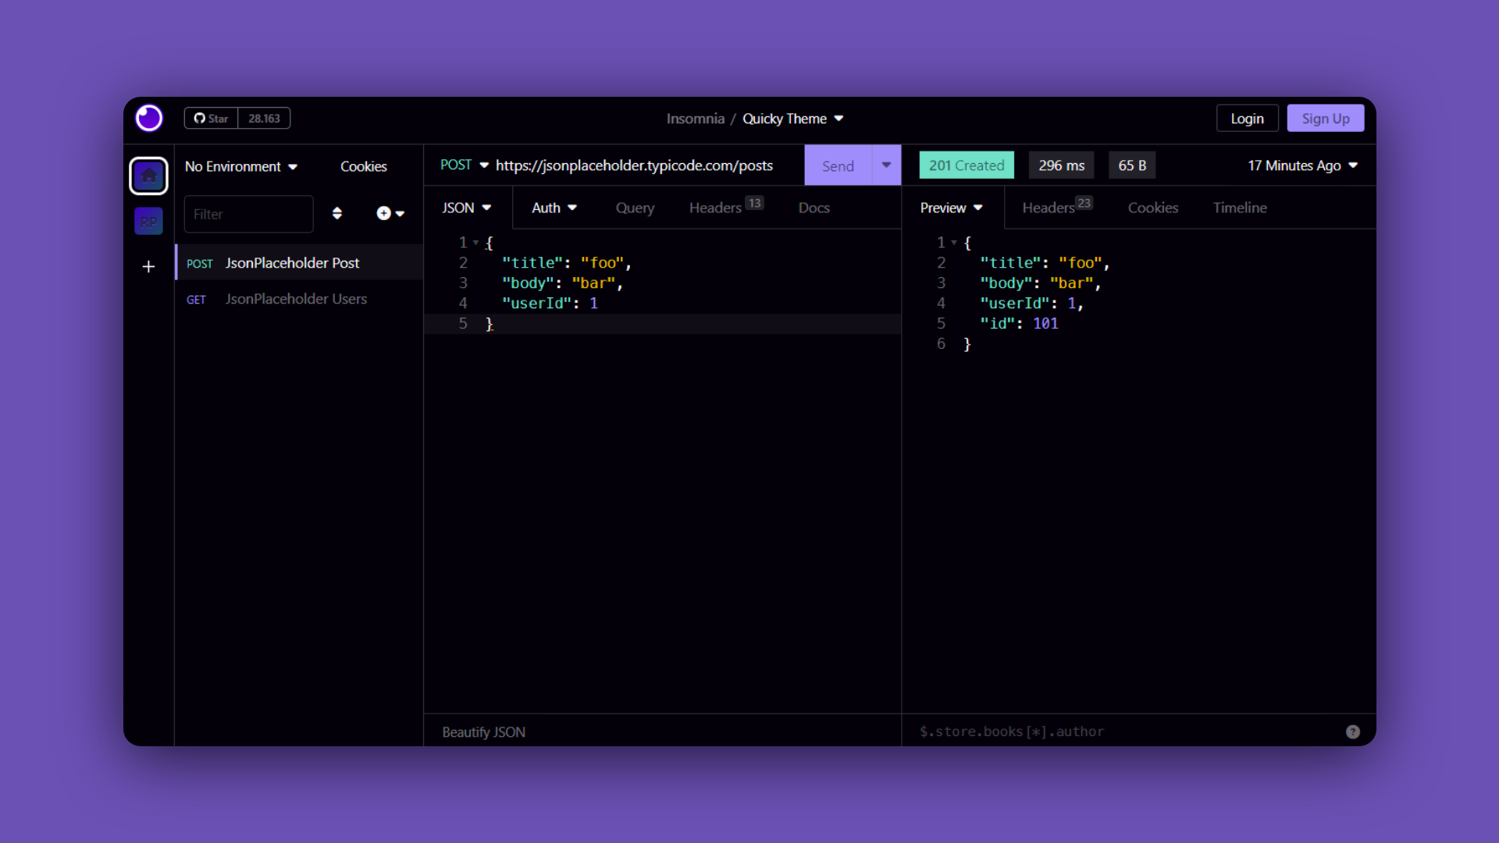Viewport: 1499px width, 843px height.
Task: Open the POST method dropdown
Action: pyautogui.click(x=464, y=165)
